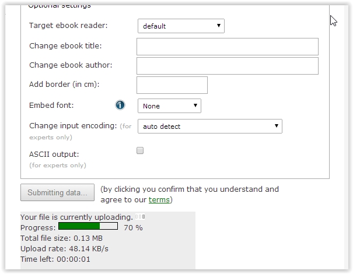Click the "Embed font:" label
Screen dimensions: 353x274
[x=51, y=106]
